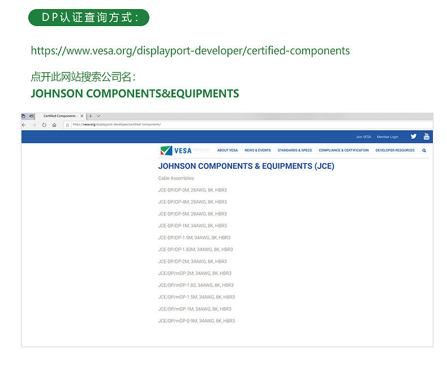Image resolution: width=447 pixels, height=367 pixels.
Task: Open a new tab with plus icon
Action: [x=91, y=116]
